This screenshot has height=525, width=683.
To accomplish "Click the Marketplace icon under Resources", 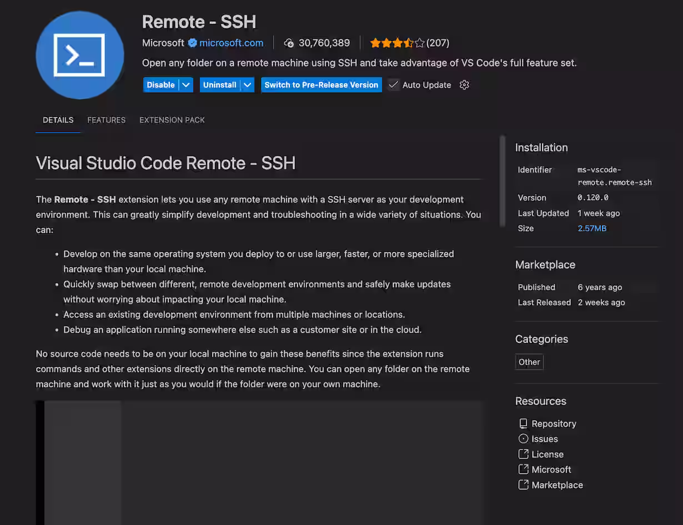I will pos(523,484).
